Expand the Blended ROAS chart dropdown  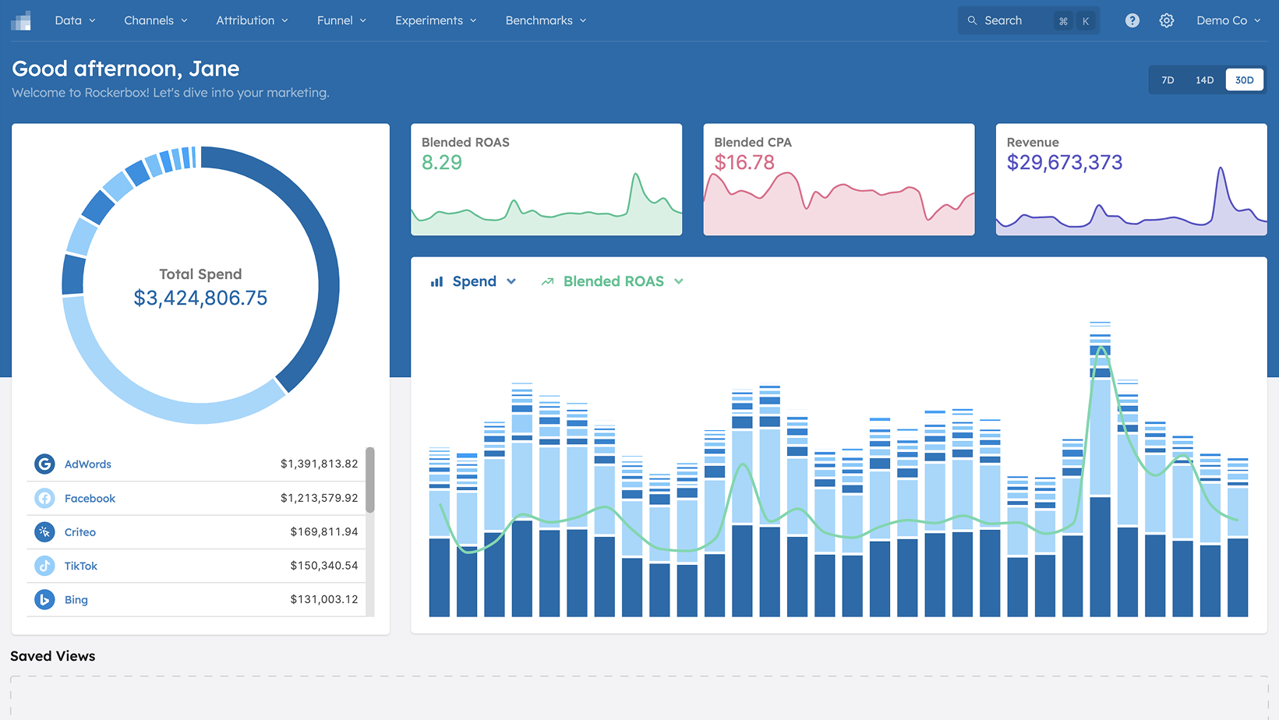[613, 281]
